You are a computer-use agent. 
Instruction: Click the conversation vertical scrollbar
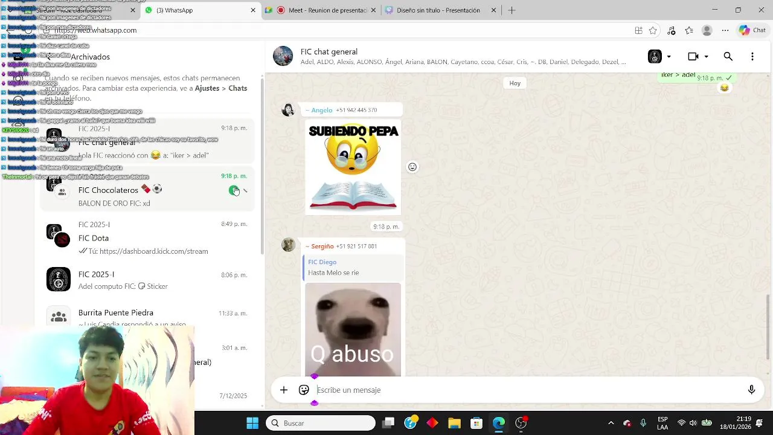769,326
